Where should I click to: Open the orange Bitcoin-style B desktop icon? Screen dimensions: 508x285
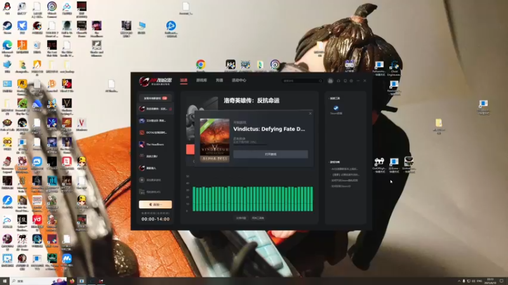(x=52, y=85)
